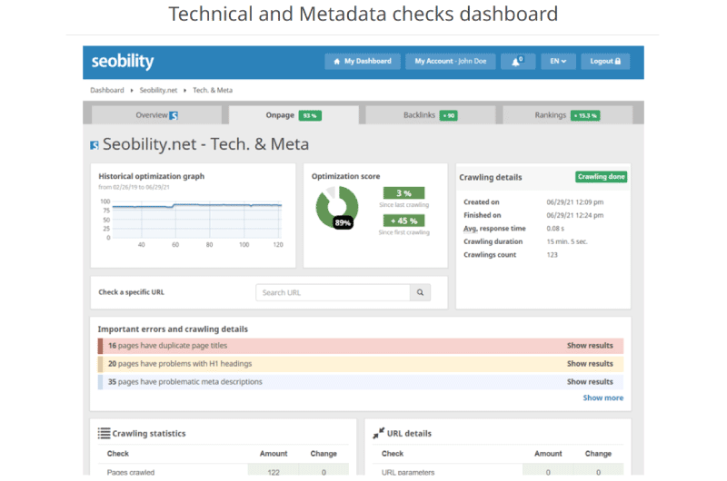Expand the EN language dropdown
The image size is (727, 481).
[558, 61]
